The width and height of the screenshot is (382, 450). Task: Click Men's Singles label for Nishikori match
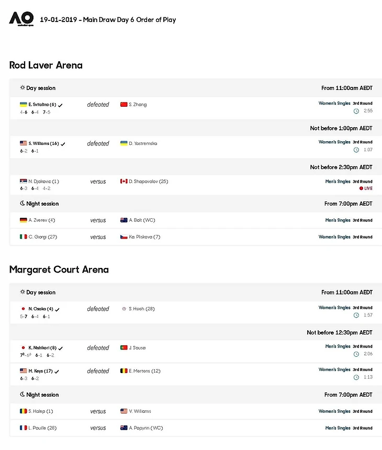(338, 346)
